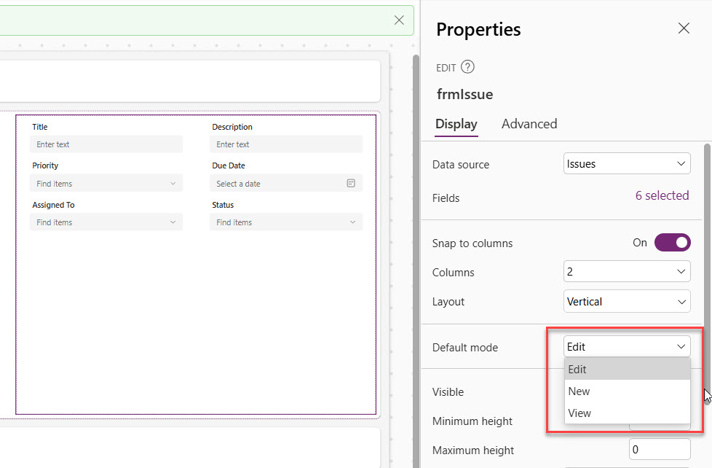Dismiss the green notification banner
Viewport: 712px width, 468px height.
point(399,20)
